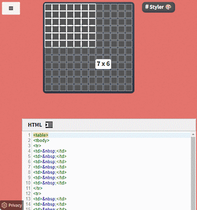The image size is (197, 210).
Task: Click the code scrollbar up arrow
Action: (x=193, y=134)
